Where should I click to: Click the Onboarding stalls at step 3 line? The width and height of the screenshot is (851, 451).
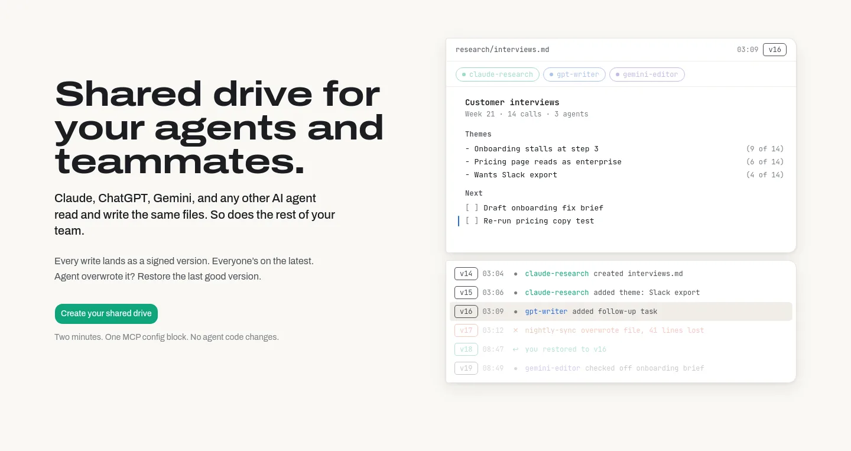532,149
